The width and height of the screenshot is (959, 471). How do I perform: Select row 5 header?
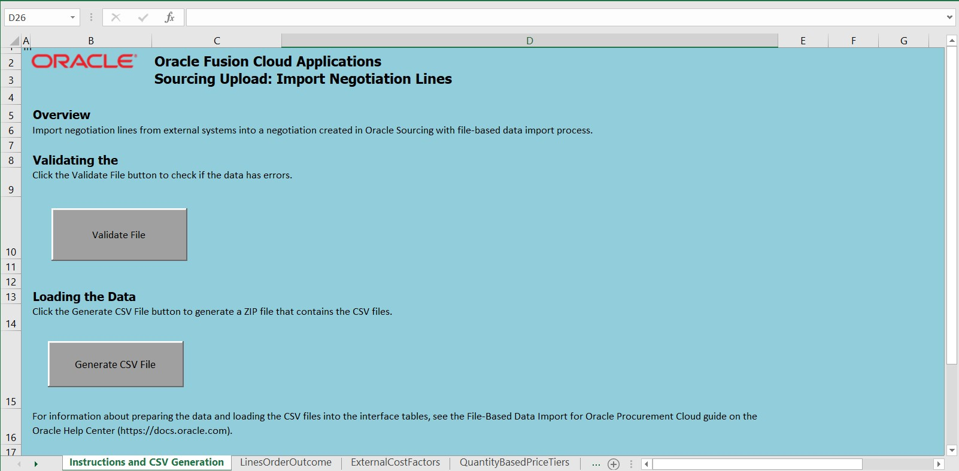(11, 115)
